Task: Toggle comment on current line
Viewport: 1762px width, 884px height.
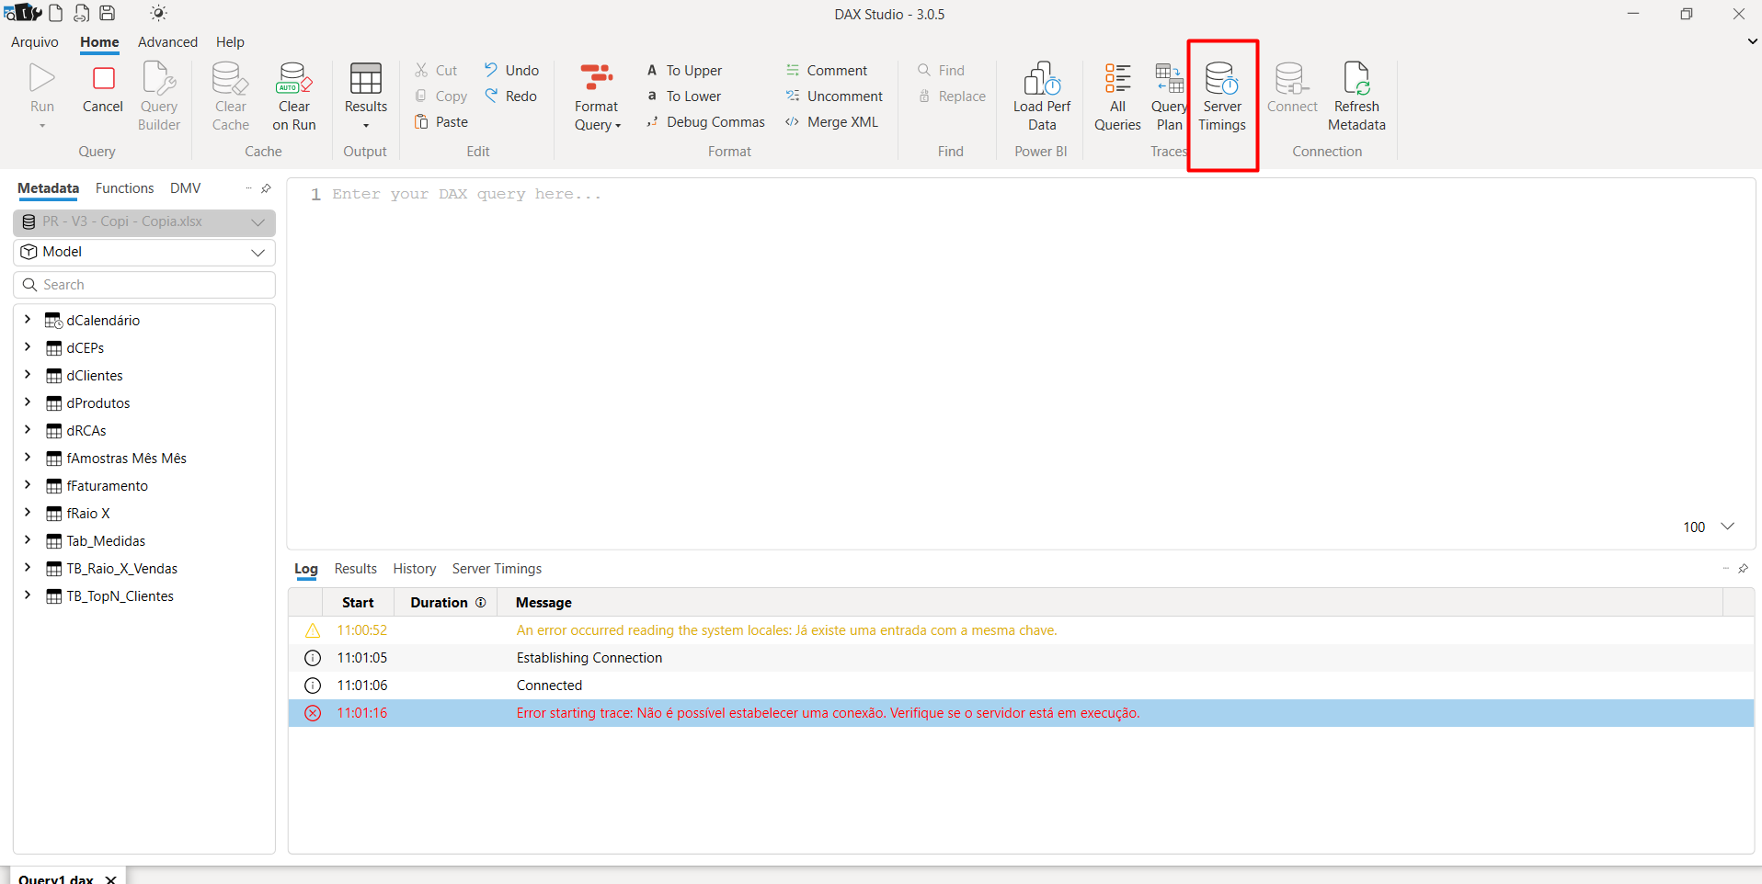Action: coord(827,70)
